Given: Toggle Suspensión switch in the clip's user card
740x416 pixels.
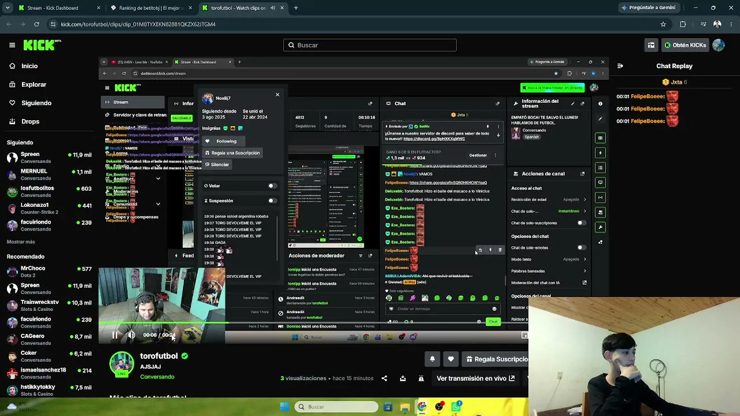Looking at the screenshot, I should pos(272,201).
